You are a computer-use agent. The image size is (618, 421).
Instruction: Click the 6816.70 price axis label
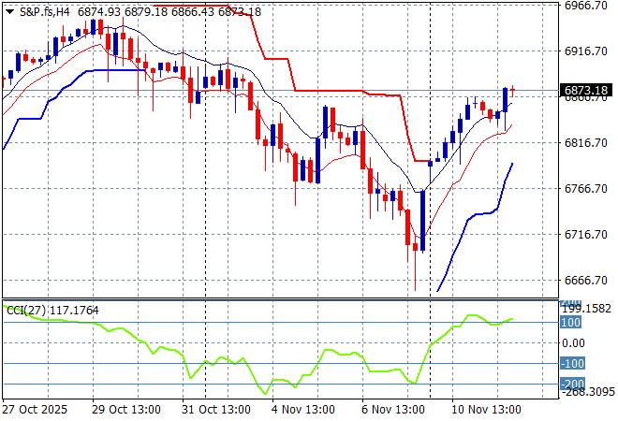tap(587, 143)
